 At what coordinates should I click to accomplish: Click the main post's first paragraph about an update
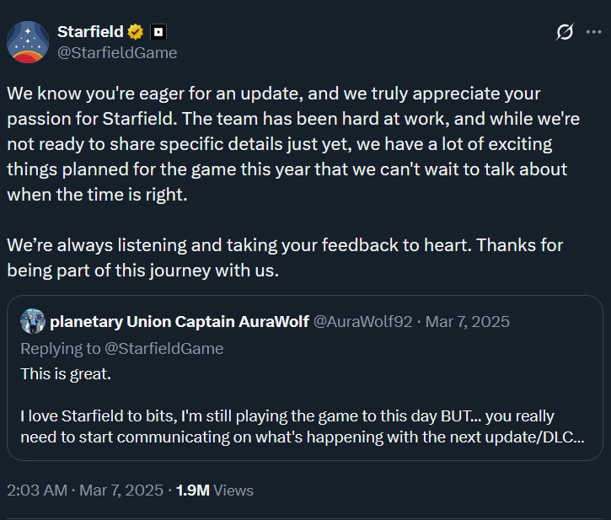(293, 144)
